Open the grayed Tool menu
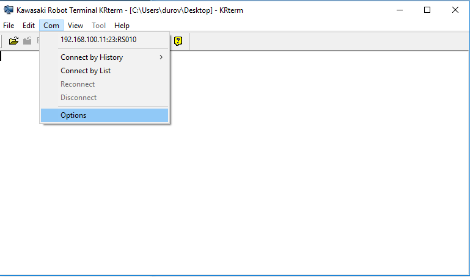The width and height of the screenshot is (470, 277). point(98,26)
